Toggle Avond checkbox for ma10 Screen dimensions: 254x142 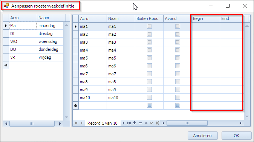(x=177, y=98)
